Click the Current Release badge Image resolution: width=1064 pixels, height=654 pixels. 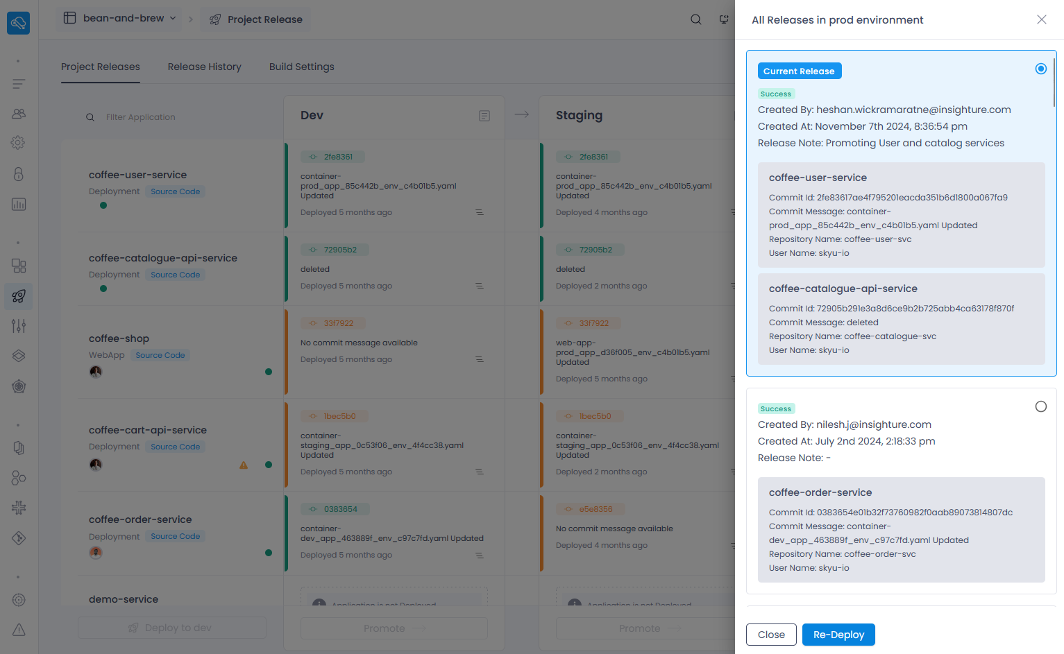[x=800, y=71]
